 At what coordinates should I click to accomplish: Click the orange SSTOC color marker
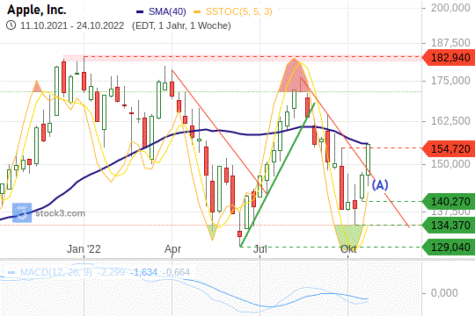[x=197, y=11]
